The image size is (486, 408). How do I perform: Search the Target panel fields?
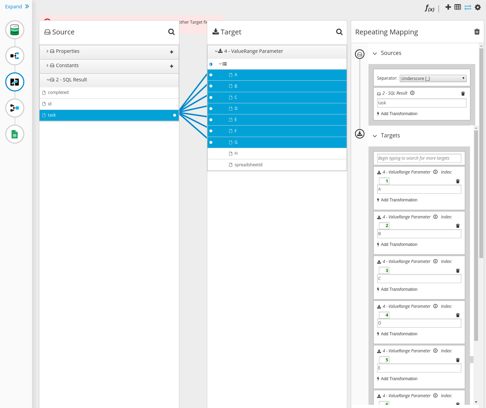coord(339,32)
